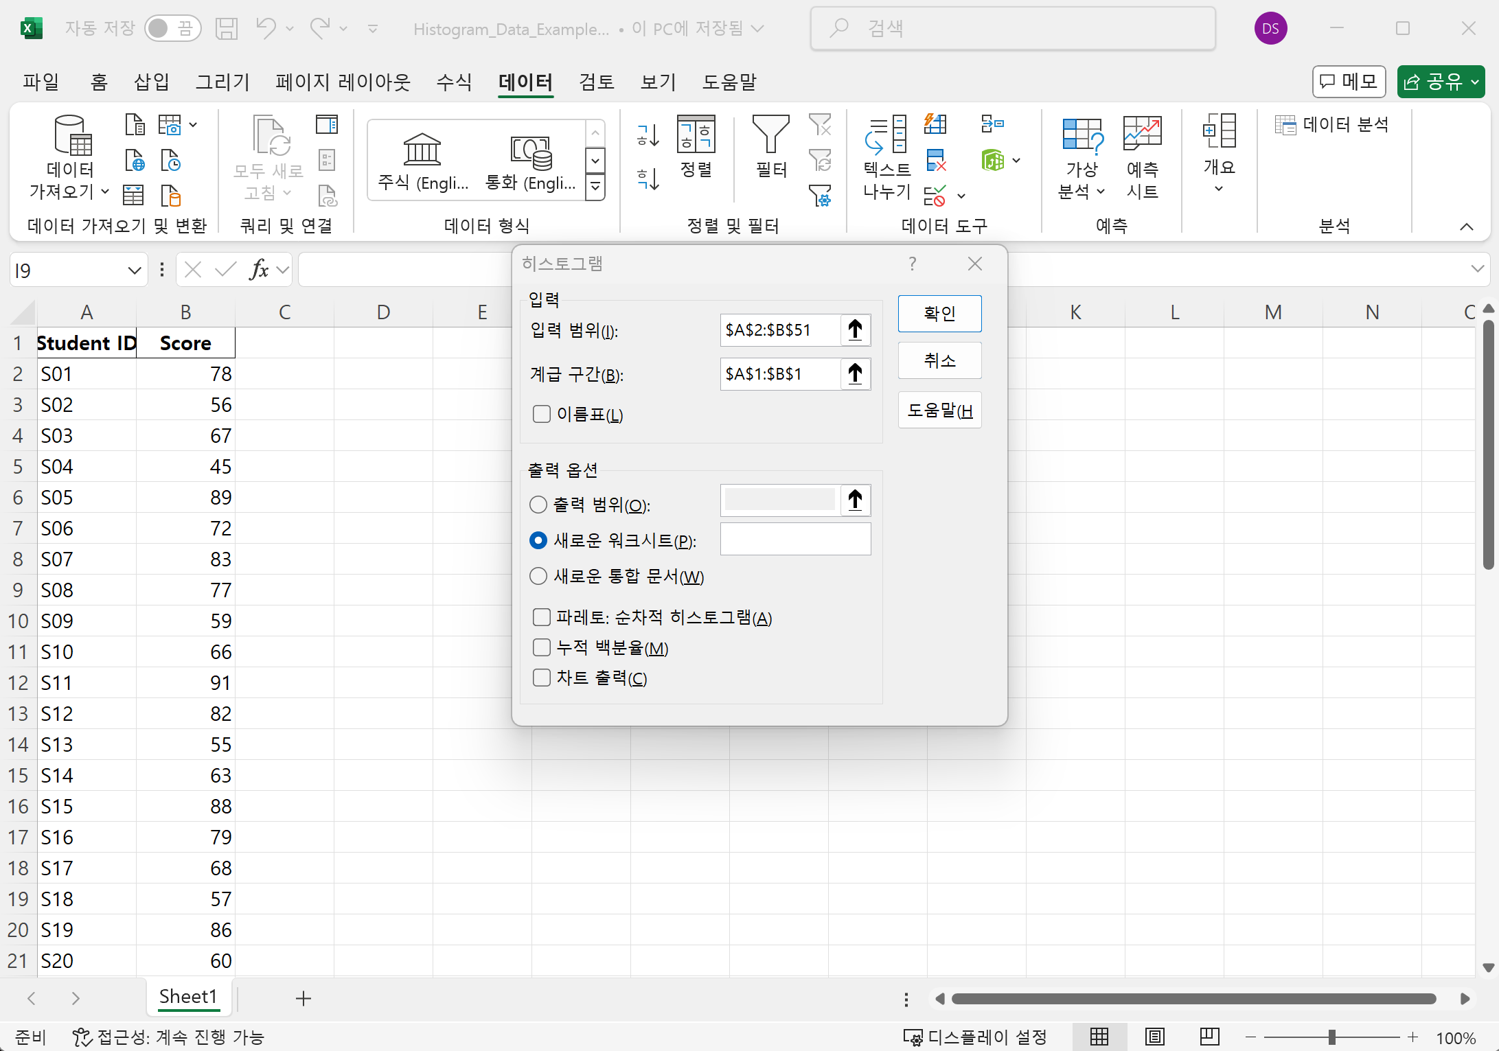
Task: Open the 정렬 (Sort) dialog icon
Action: point(696,134)
